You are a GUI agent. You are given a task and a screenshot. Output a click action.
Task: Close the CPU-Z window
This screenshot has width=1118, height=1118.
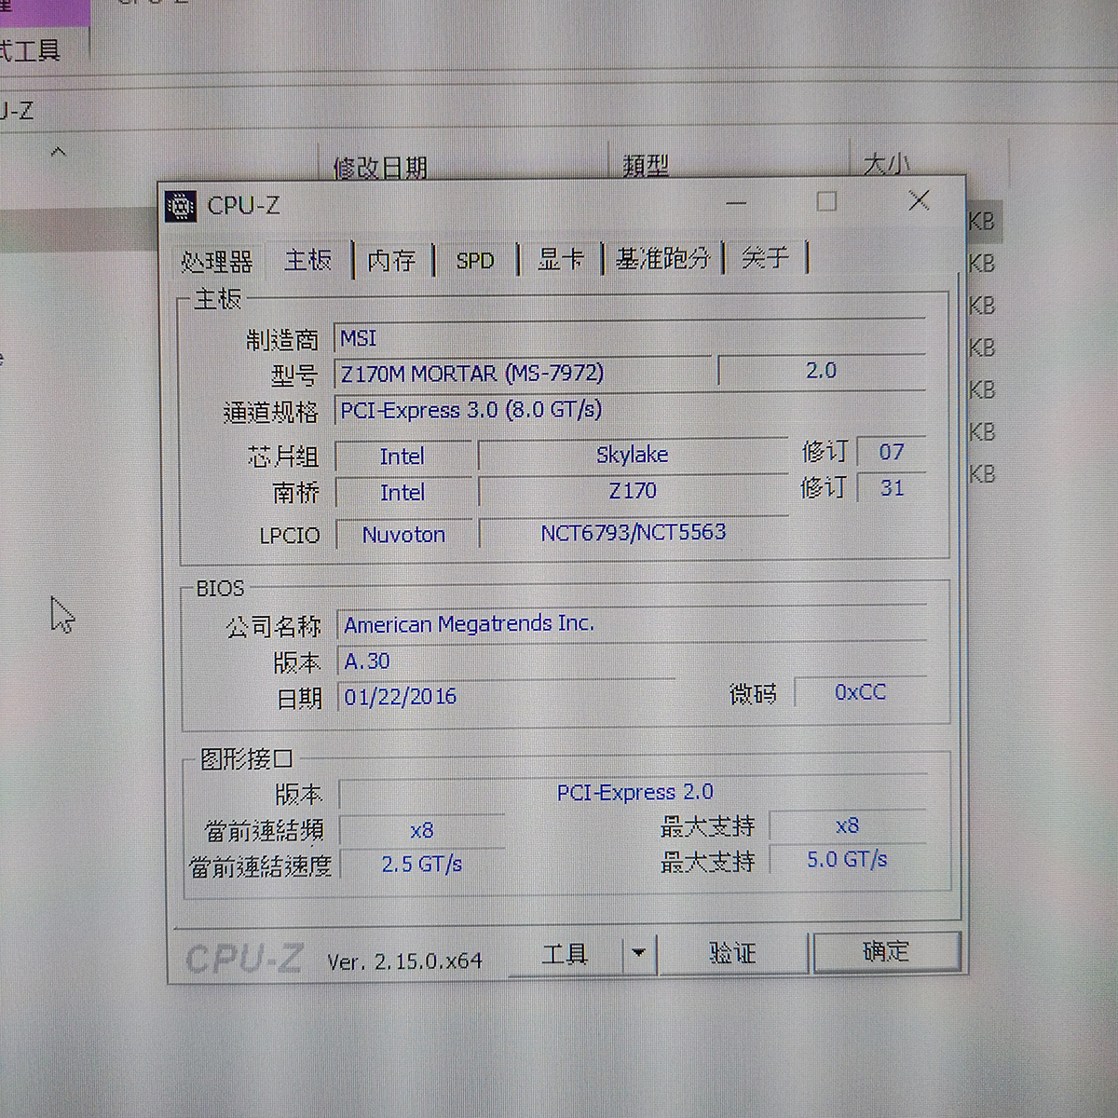click(919, 200)
